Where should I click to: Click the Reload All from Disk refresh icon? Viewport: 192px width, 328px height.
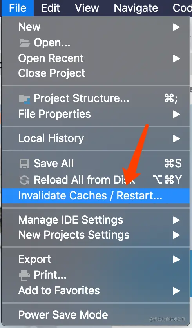coord(24,180)
